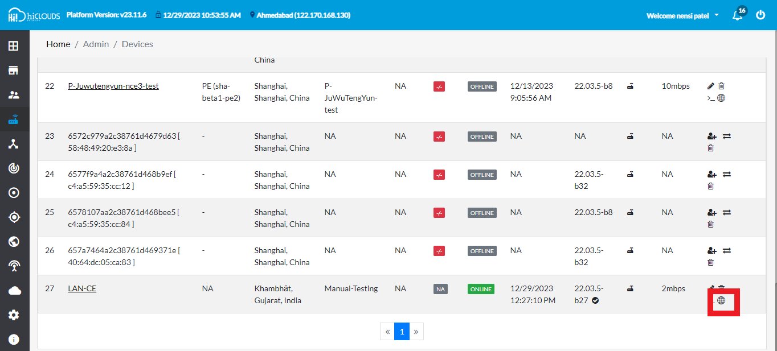Image resolution: width=777 pixels, height=351 pixels.
Task: Open the store icon in sidebar
Action: point(14,71)
